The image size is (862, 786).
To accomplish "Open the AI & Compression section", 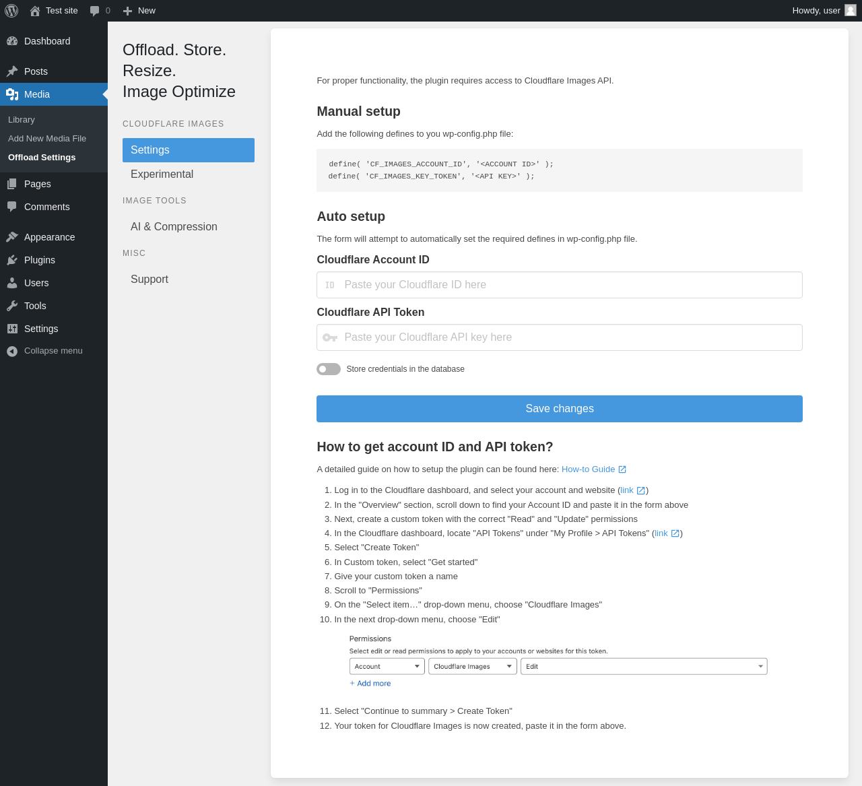I will (x=174, y=227).
